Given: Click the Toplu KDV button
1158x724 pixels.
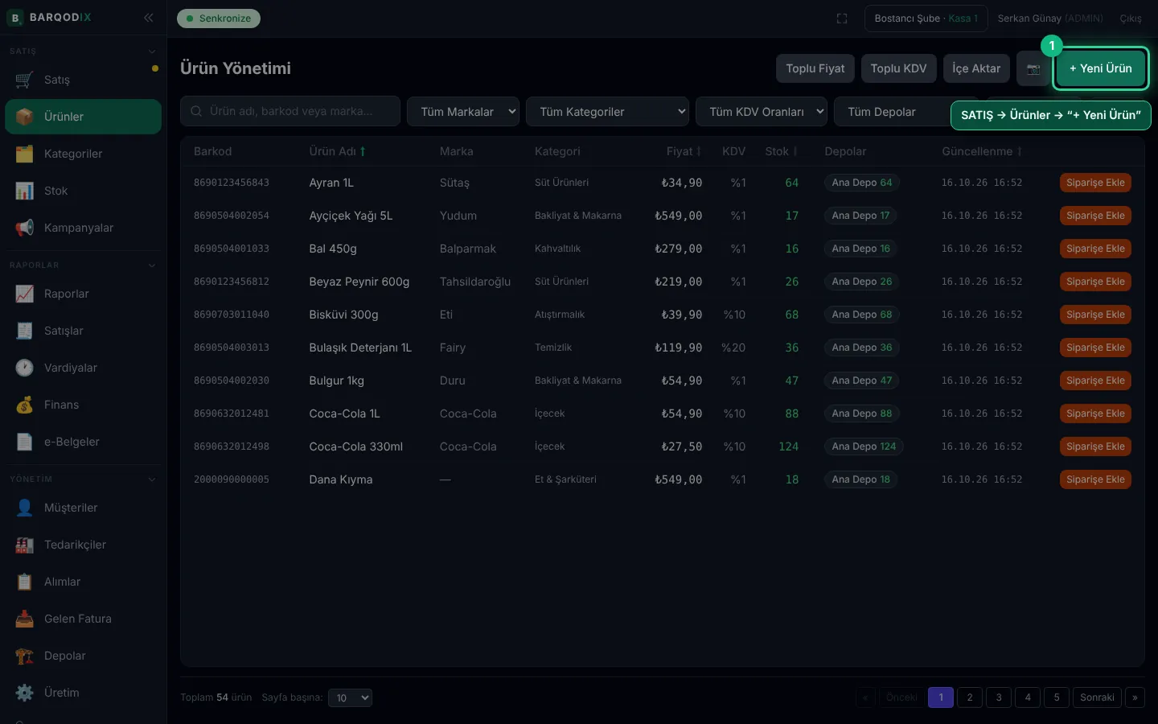Looking at the screenshot, I should [x=898, y=68].
